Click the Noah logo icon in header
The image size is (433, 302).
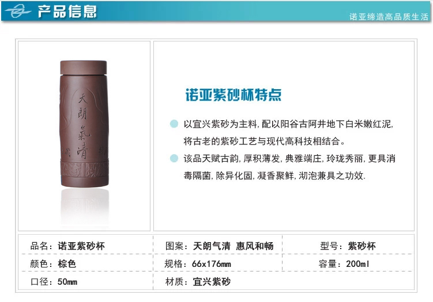pyautogui.click(x=17, y=12)
